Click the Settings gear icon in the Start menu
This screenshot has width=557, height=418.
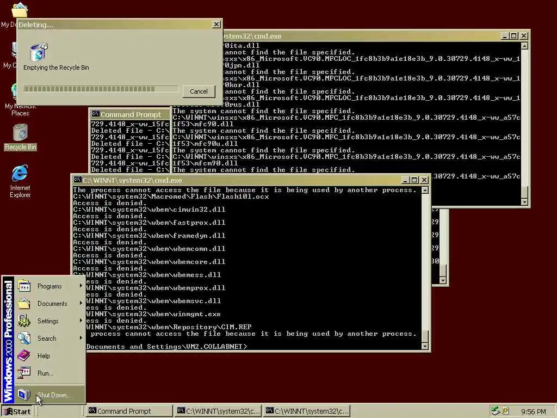coord(24,321)
